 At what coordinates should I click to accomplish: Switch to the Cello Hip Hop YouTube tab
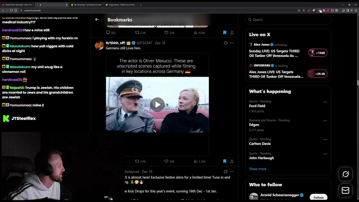click(x=17, y=5)
